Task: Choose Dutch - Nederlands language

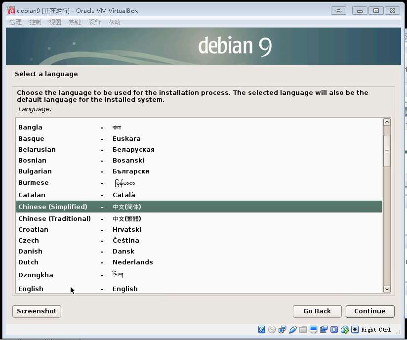Action: [x=199, y=262]
